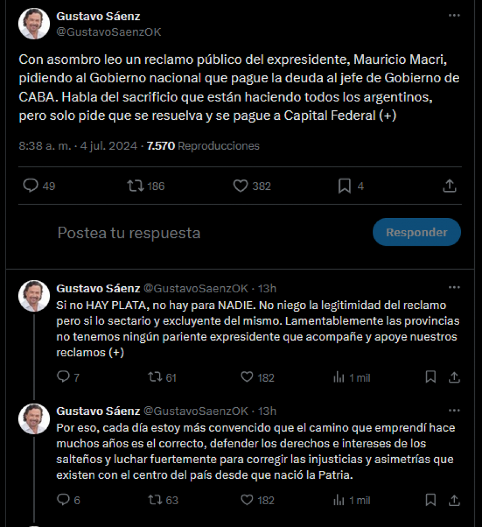
Task: Bookmark the HAY PLATA reply tweet
Action: pos(430,377)
